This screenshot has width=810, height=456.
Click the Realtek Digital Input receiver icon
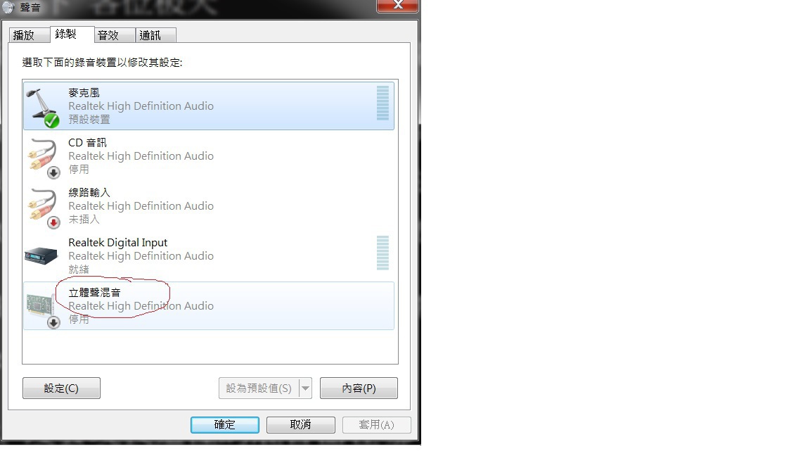click(41, 255)
